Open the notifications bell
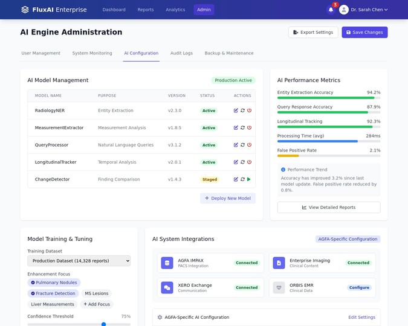408x326 pixels. click(331, 10)
